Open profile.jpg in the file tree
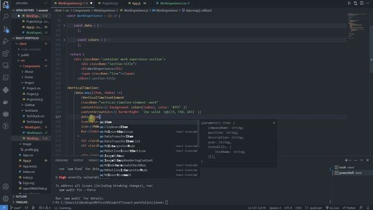Viewport: 373px width, 210px height. coord(31,150)
